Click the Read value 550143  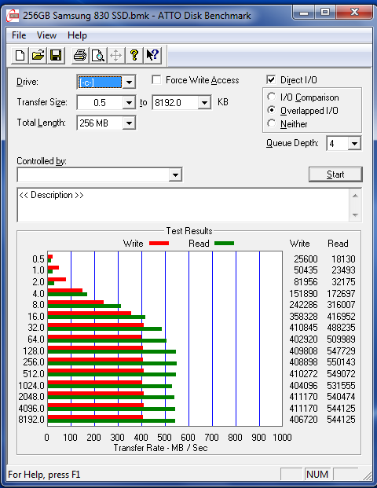(x=341, y=362)
